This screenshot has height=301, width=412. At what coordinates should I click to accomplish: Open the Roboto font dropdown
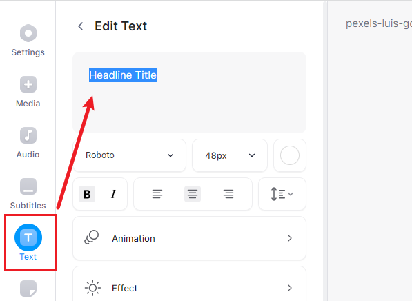click(129, 155)
